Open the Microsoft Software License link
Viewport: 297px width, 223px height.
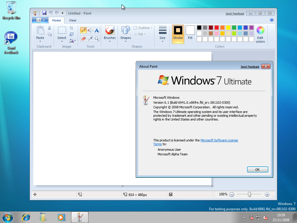[219, 140]
